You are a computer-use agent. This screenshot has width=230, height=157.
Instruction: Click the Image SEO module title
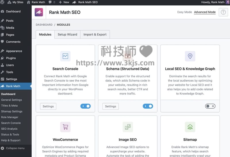(x=128, y=140)
